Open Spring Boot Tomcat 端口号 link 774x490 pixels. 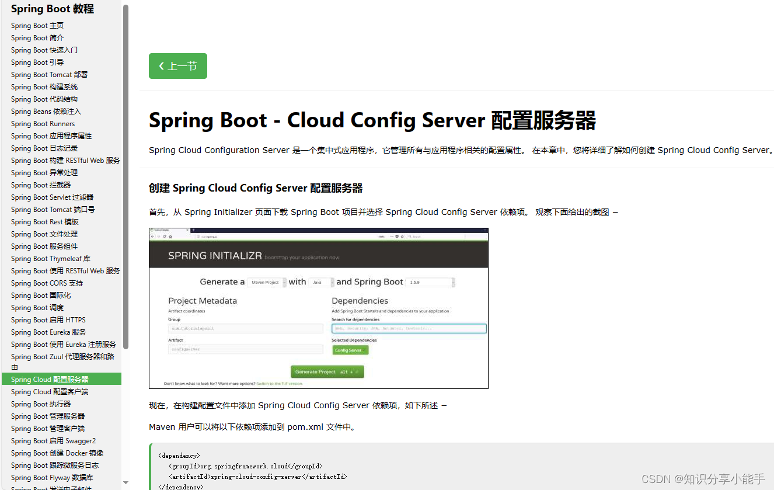tap(53, 210)
